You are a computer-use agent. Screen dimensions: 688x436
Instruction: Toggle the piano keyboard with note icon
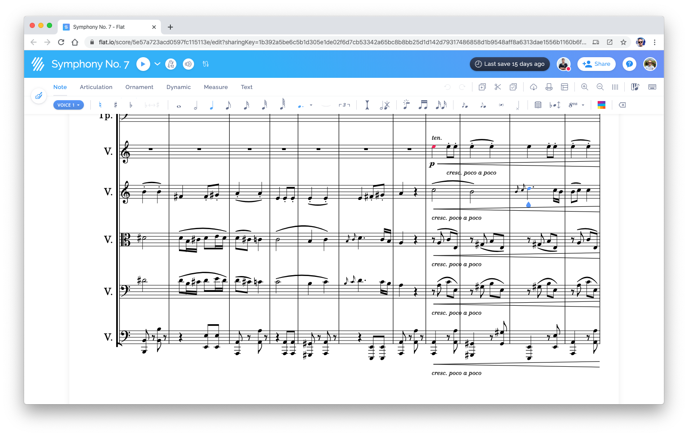(x=635, y=87)
